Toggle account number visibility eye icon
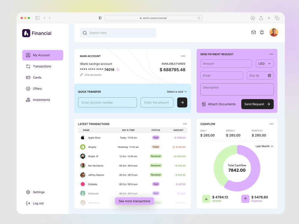 coord(118,70)
